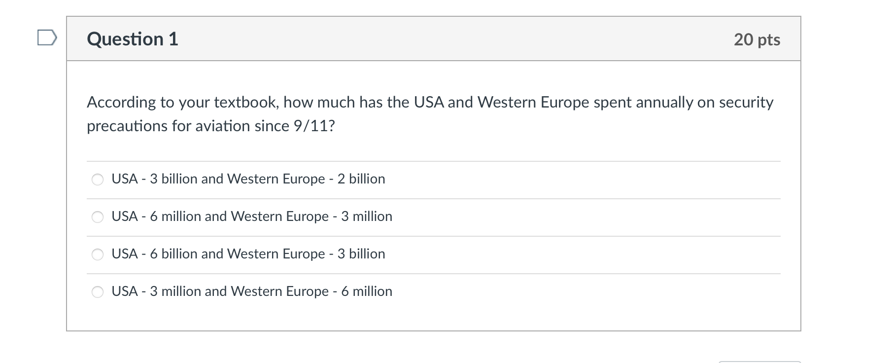Click answer text "USA - 3 million and Western Europe - 6 million"

pos(251,291)
